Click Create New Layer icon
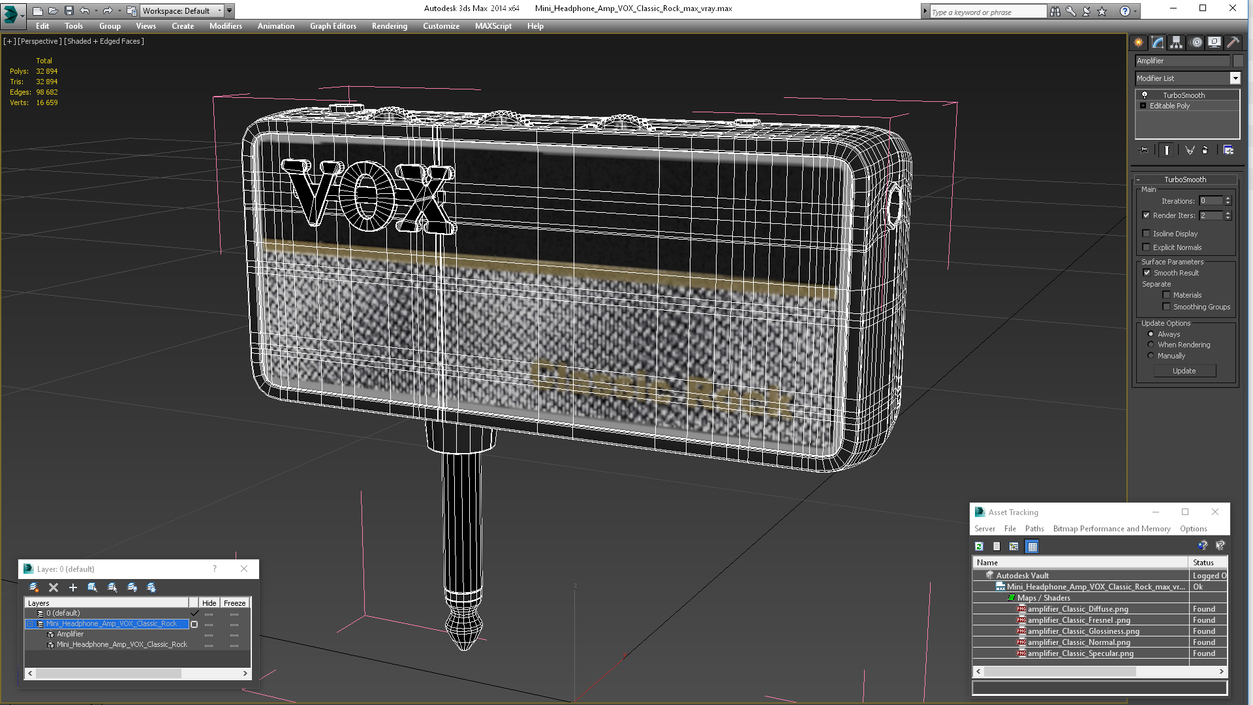1253x705 pixels. (x=34, y=587)
